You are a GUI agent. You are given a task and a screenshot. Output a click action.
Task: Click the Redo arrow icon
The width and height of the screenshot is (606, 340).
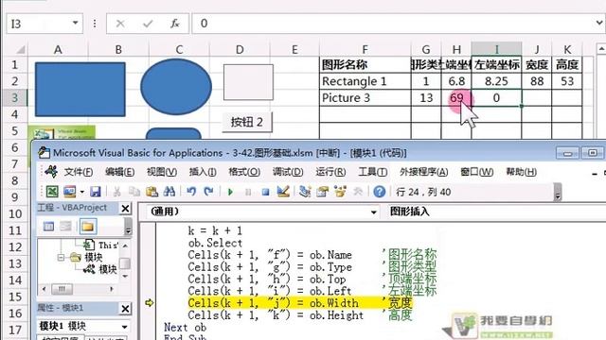tap(208, 191)
